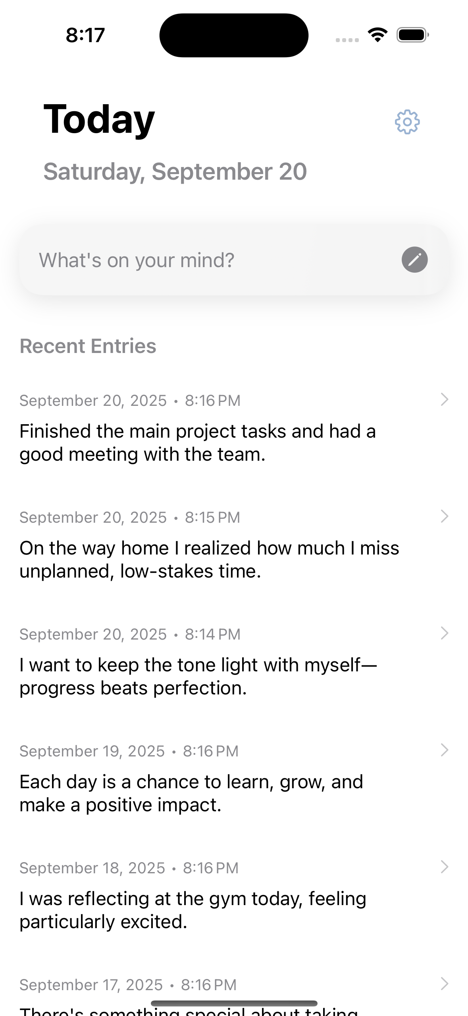The height and width of the screenshot is (1016, 468).
Task: Click the Recent Entries heading
Action: (88, 346)
